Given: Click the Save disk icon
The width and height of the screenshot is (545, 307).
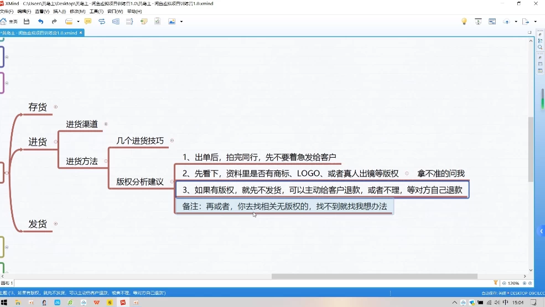Looking at the screenshot, I should [26, 22].
